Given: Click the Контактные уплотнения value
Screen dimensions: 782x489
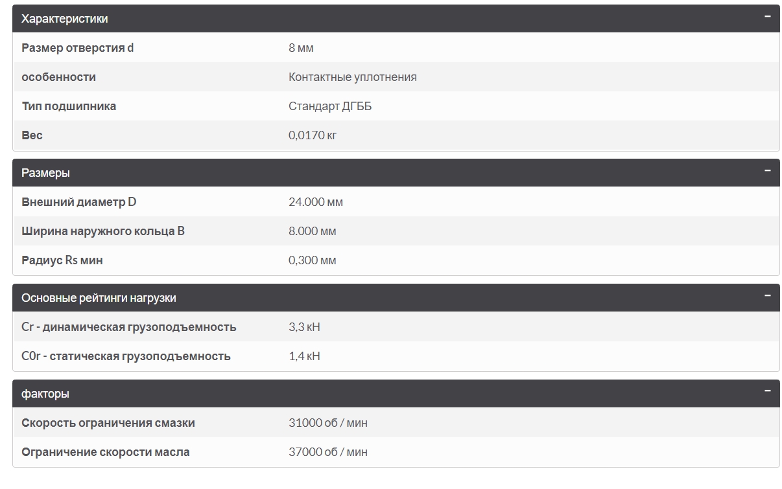Looking at the screenshot, I should 352,77.
